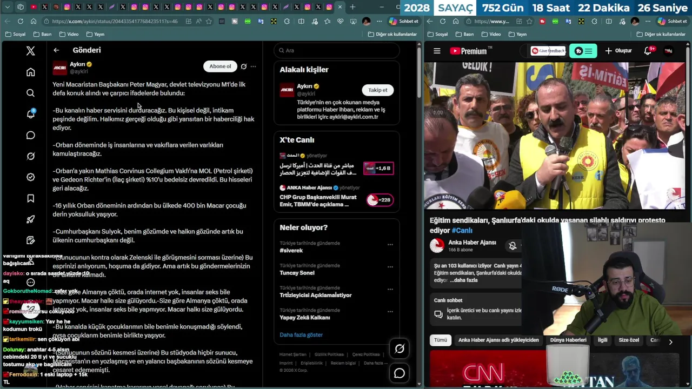Open Diğer sık kullanılanlar folder in YouTube window
The width and height of the screenshot is (692, 389).
(662, 34)
